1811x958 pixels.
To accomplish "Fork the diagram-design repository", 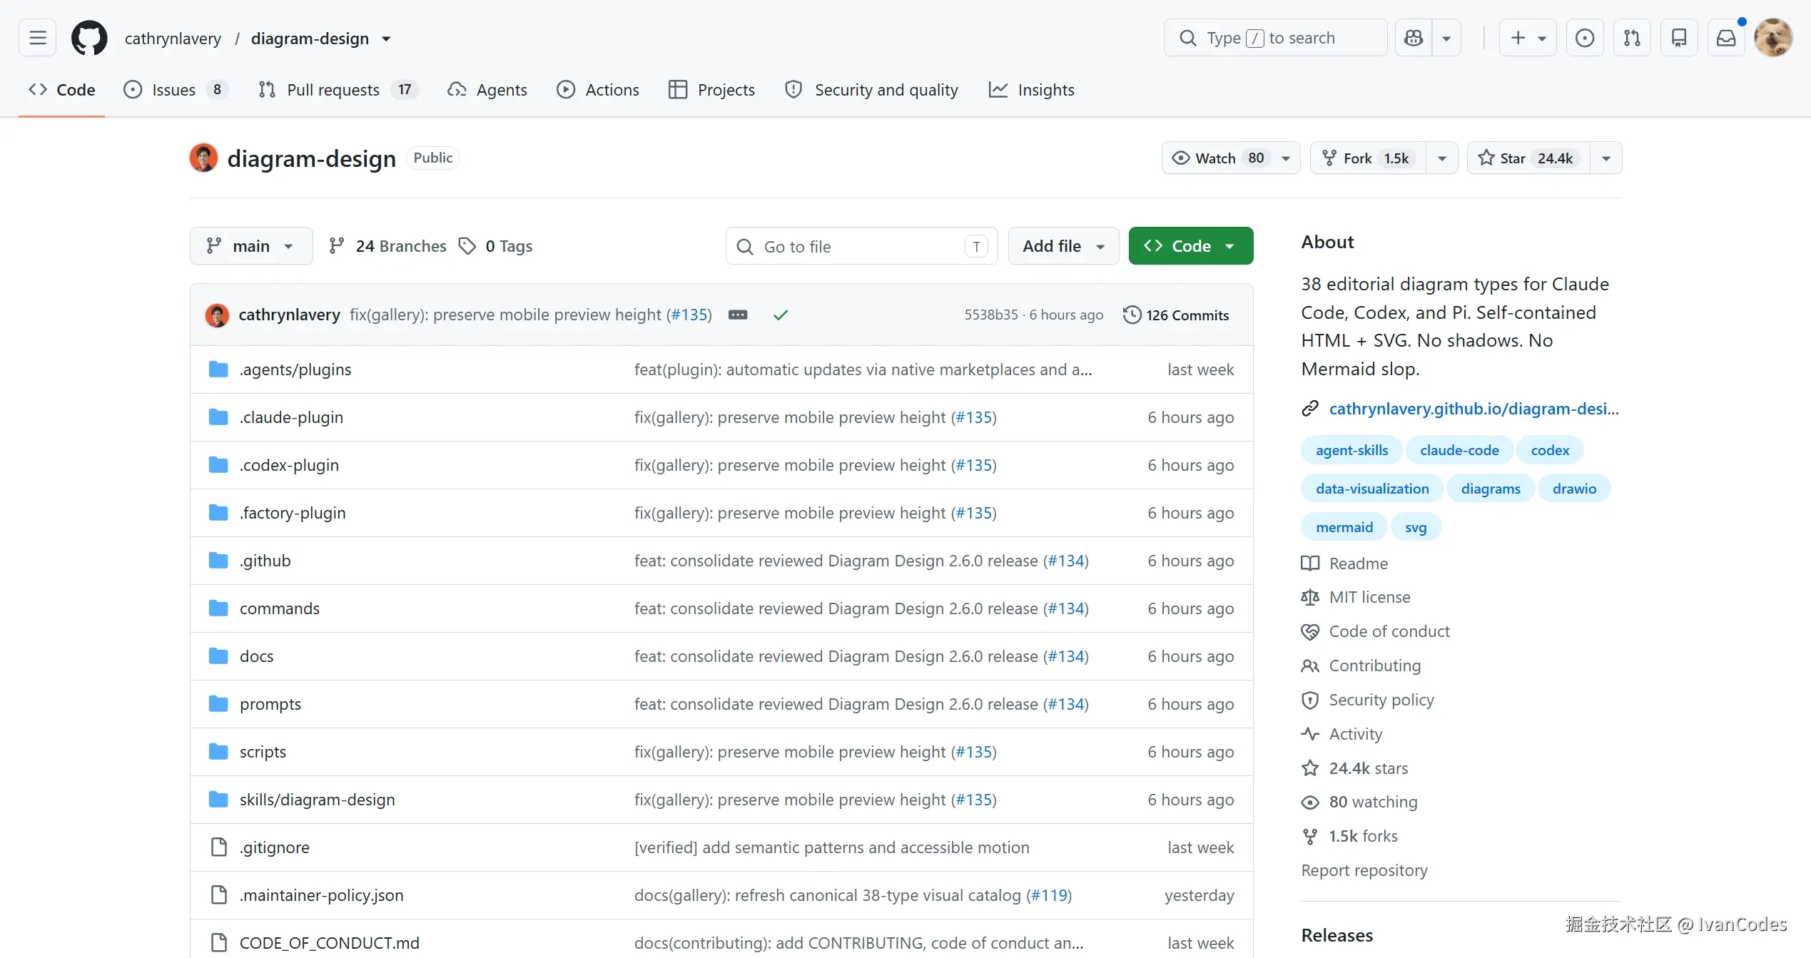I will 1368,158.
